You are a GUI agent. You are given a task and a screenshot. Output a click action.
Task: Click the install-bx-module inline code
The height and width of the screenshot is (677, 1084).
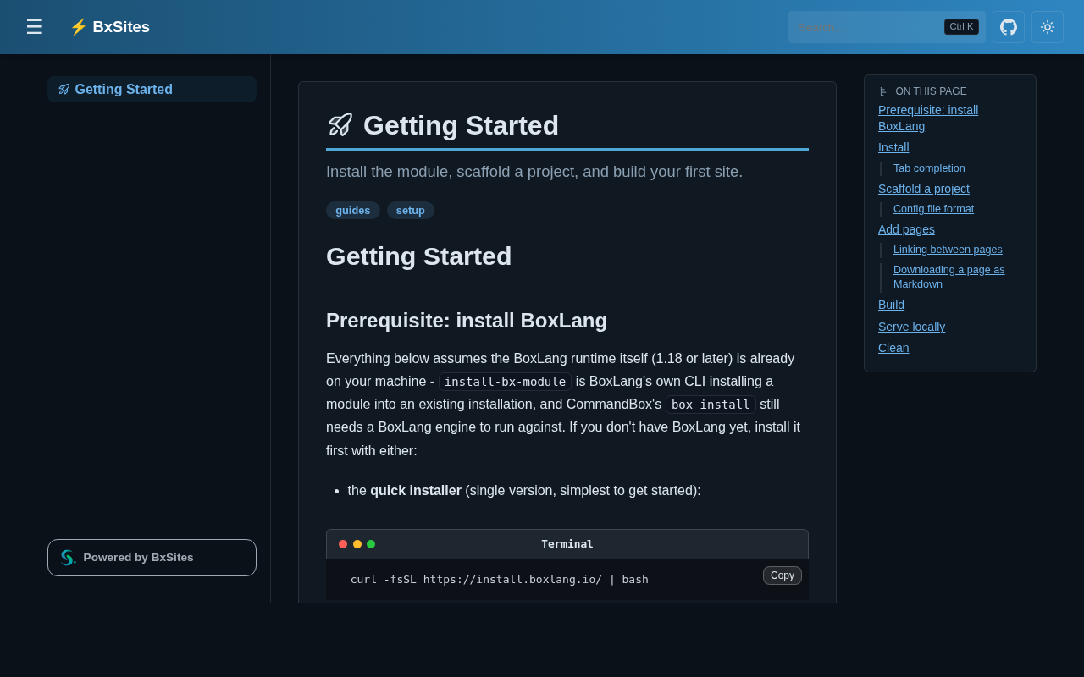[x=505, y=382]
